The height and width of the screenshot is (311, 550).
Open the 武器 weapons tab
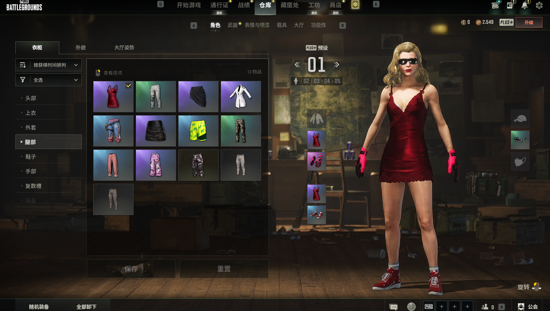tap(232, 25)
